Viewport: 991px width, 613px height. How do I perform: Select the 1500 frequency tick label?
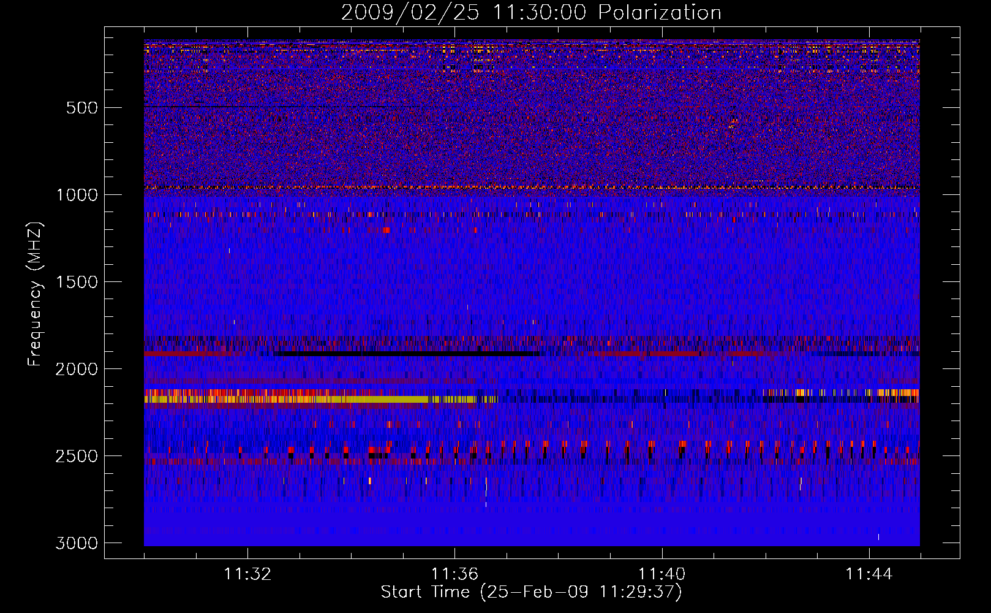click(x=77, y=282)
